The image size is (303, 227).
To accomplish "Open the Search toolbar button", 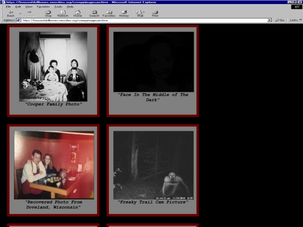I will pos(94,13).
